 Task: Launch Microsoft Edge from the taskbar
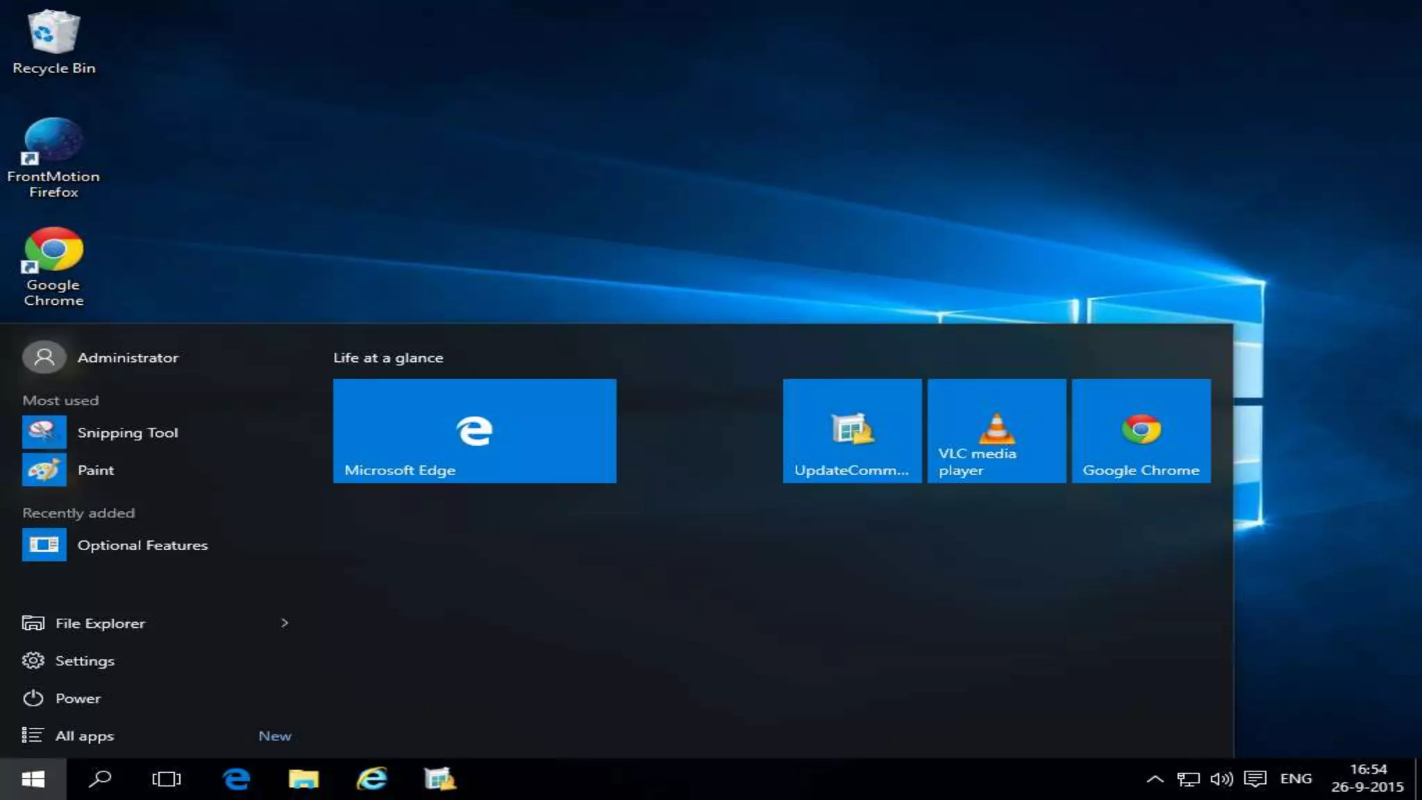click(236, 779)
